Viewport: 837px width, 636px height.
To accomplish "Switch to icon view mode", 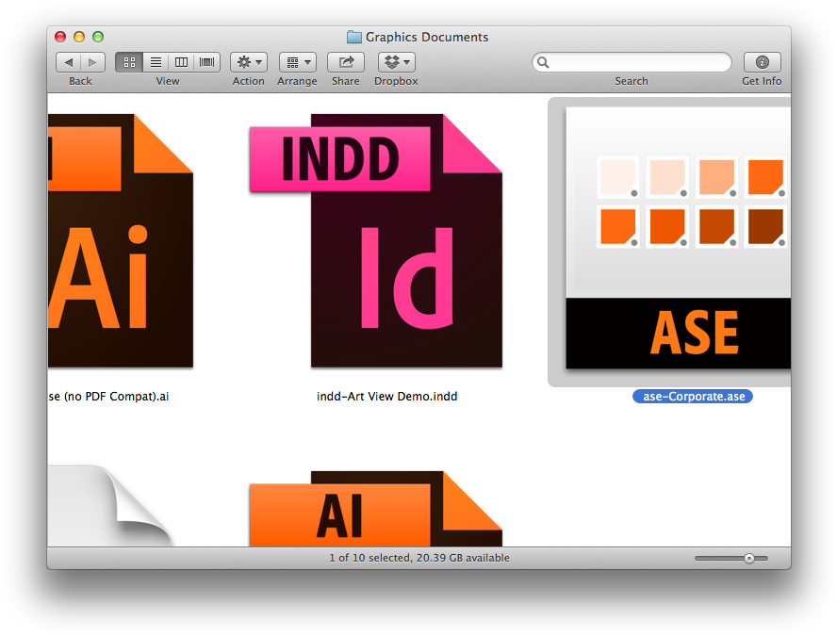I will (x=129, y=62).
